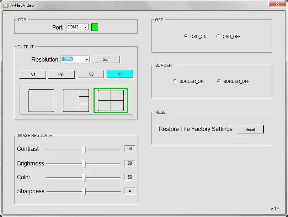Click the Brightness value field
288x217 pixels.
pos(130,163)
